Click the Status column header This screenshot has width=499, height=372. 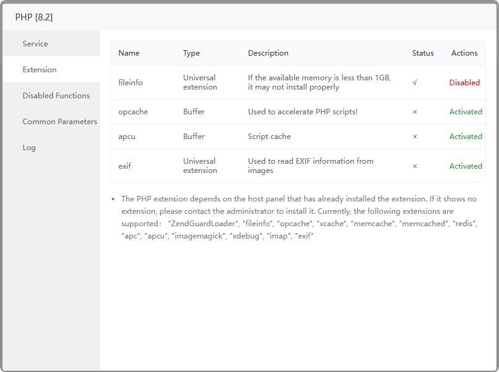pos(423,53)
